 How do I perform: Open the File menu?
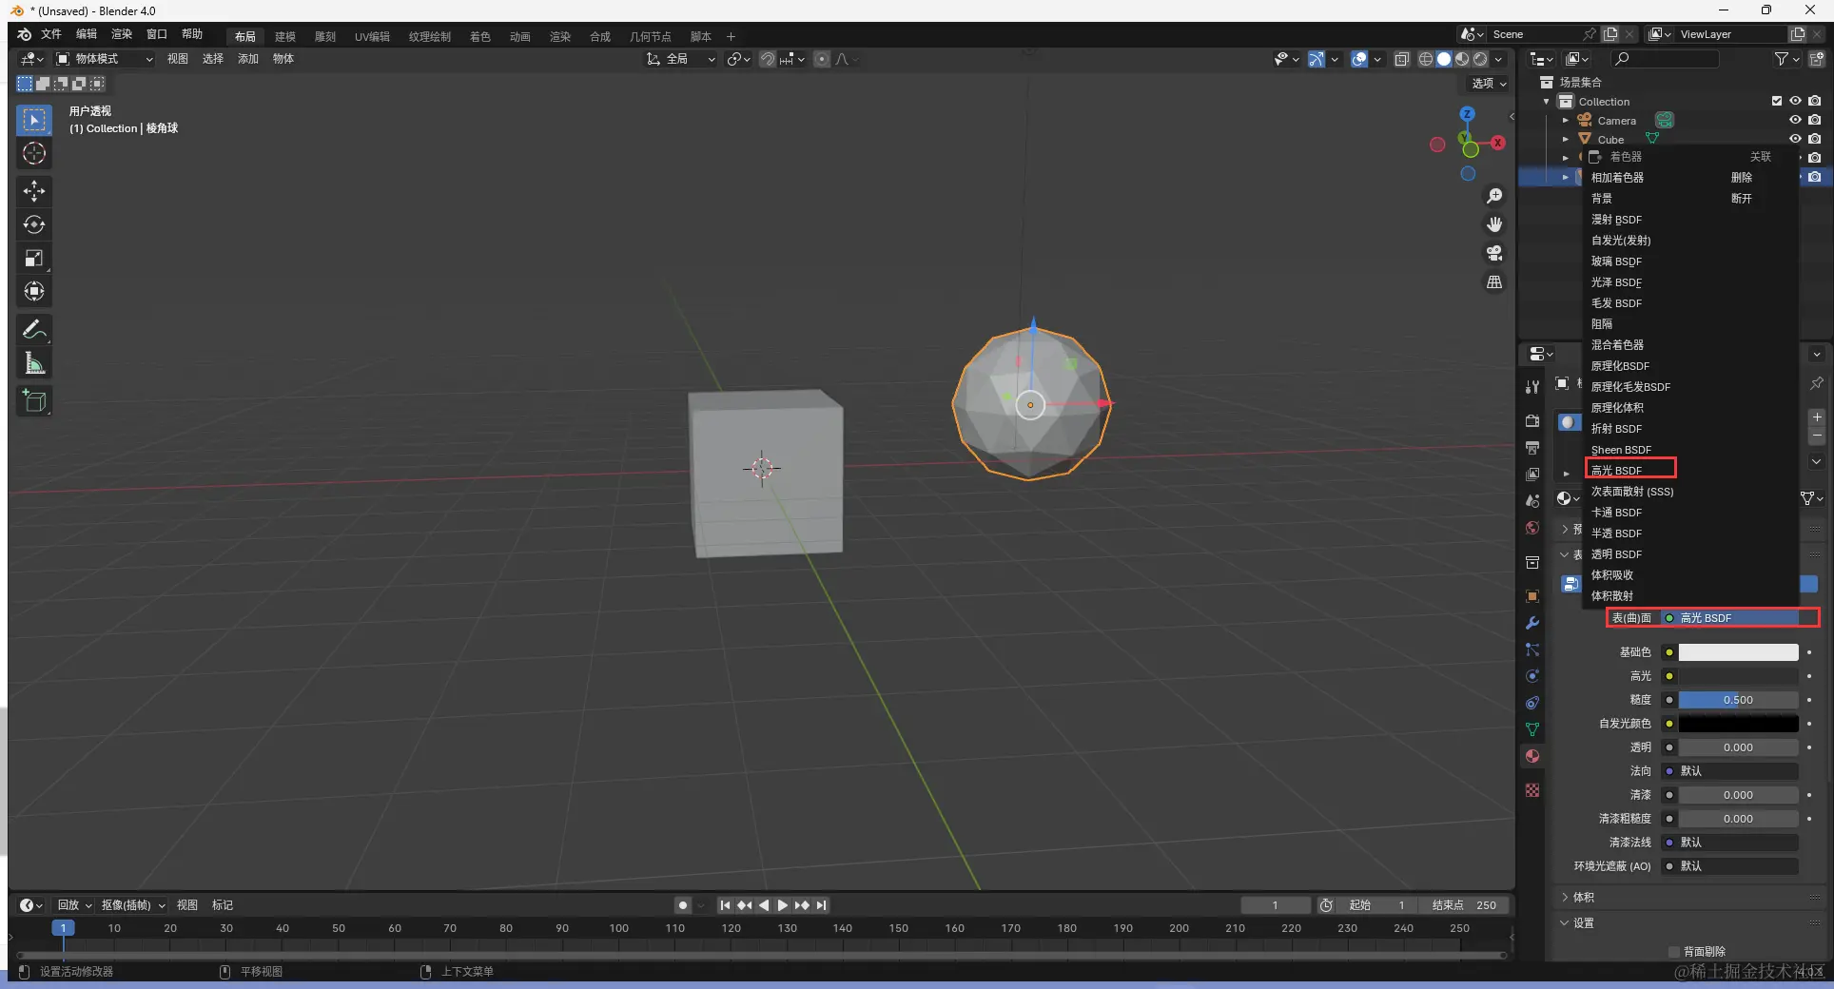[x=51, y=34]
